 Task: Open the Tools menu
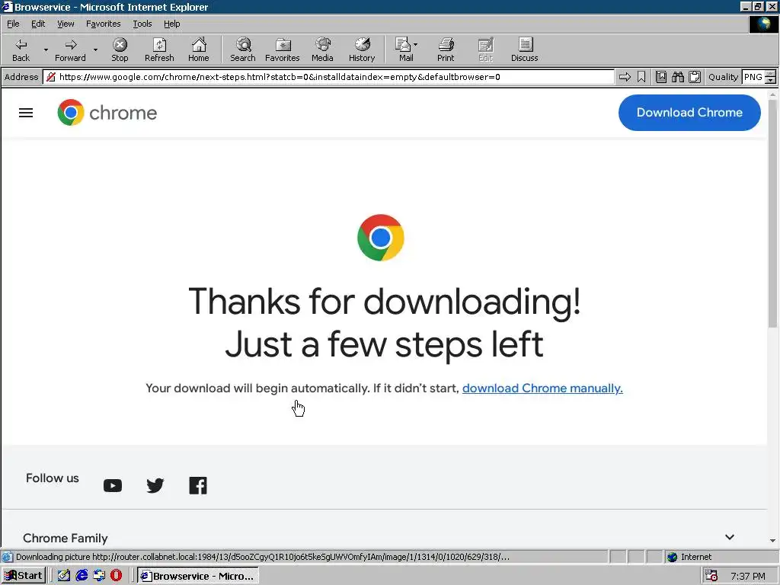pyautogui.click(x=142, y=24)
